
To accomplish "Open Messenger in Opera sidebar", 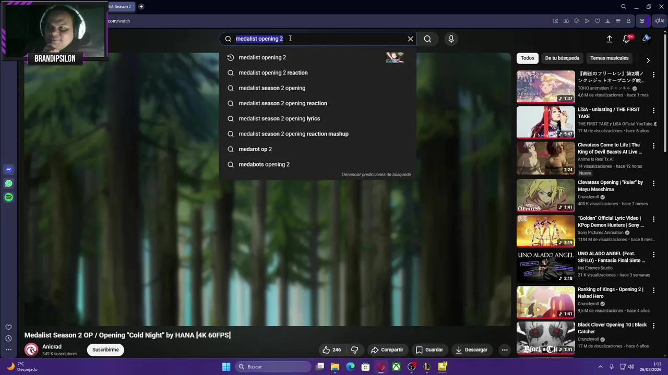I will click(x=8, y=169).
